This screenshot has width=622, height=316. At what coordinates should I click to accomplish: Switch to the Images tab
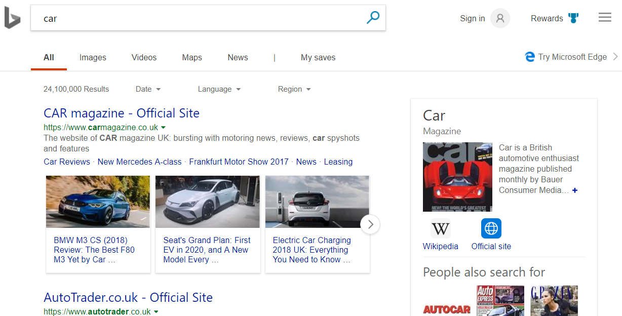93,58
